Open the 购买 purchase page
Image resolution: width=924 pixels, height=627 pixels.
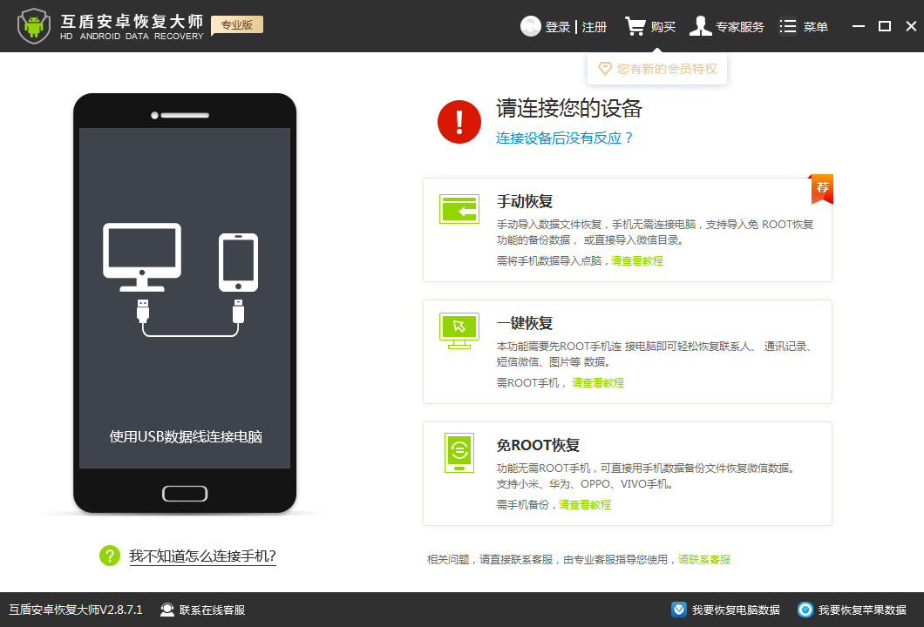coord(663,27)
